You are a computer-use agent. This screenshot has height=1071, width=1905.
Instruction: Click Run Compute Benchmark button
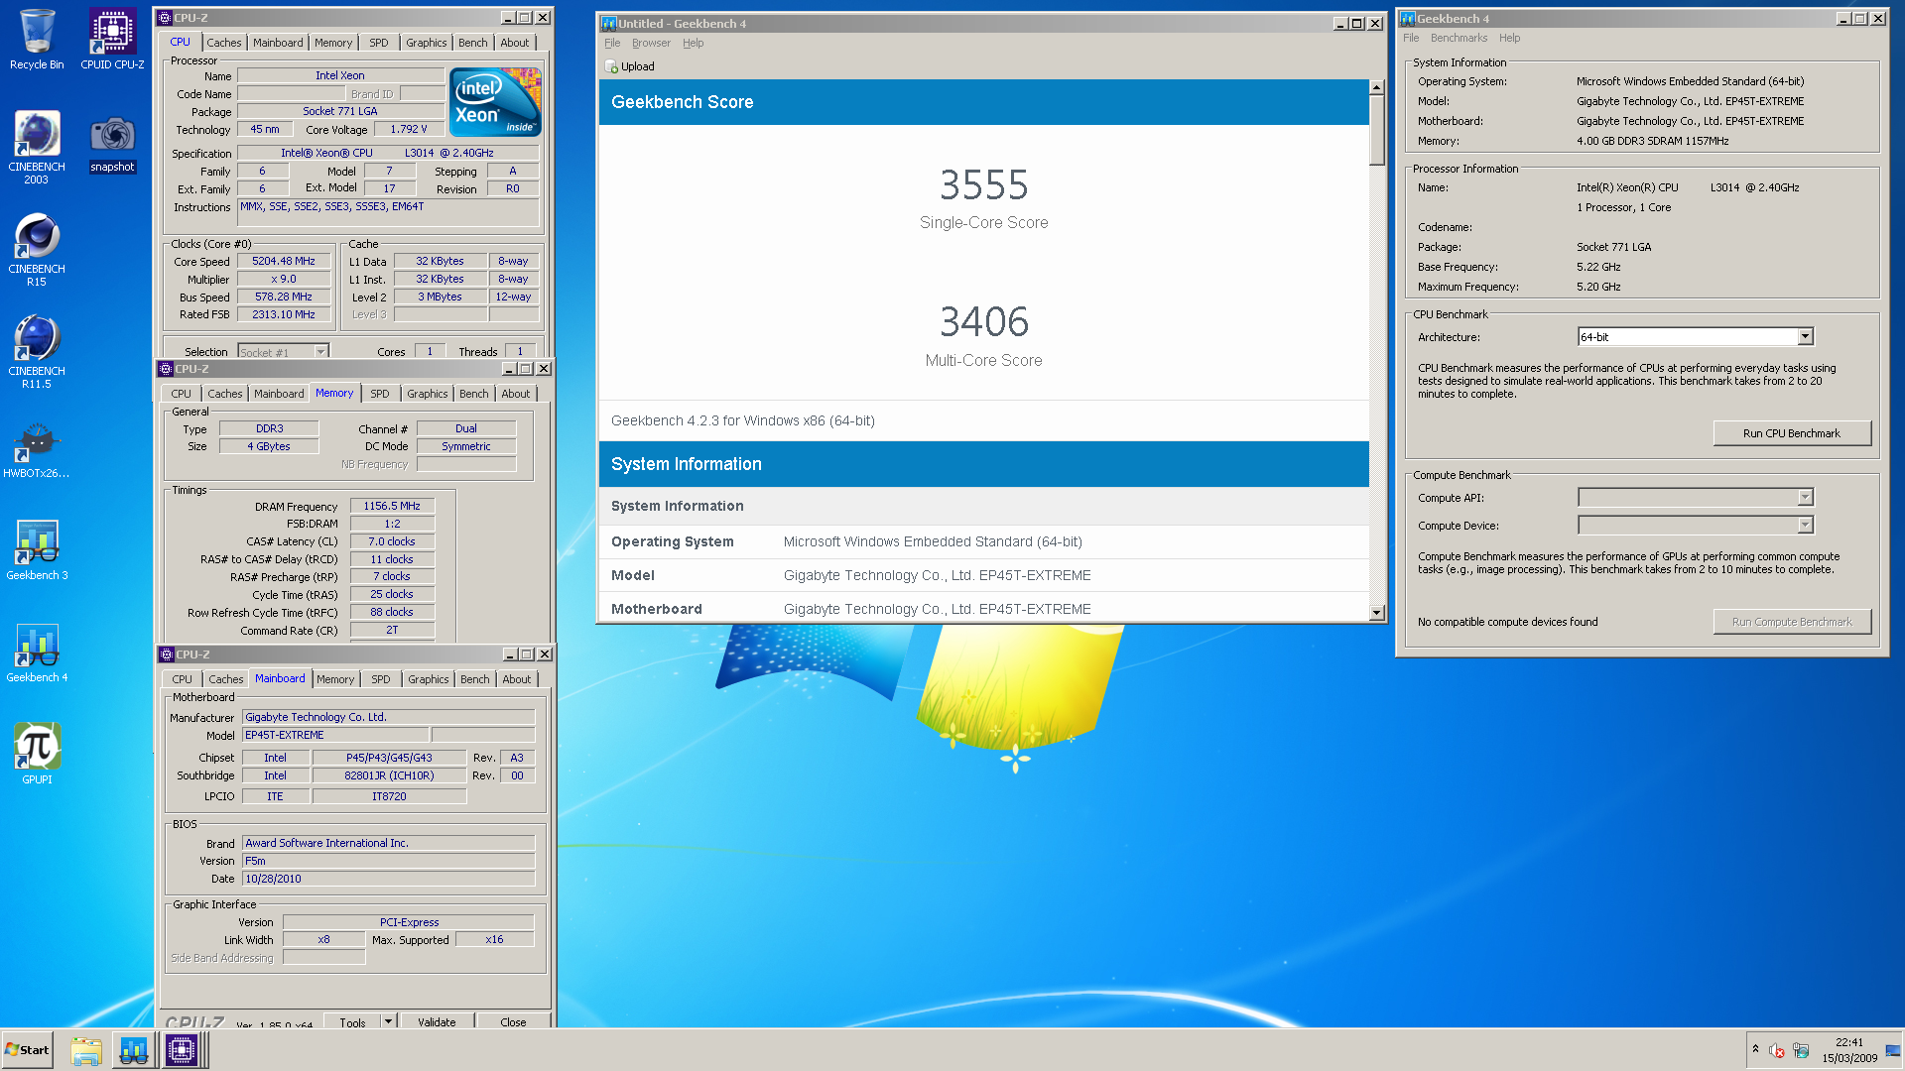(x=1792, y=622)
